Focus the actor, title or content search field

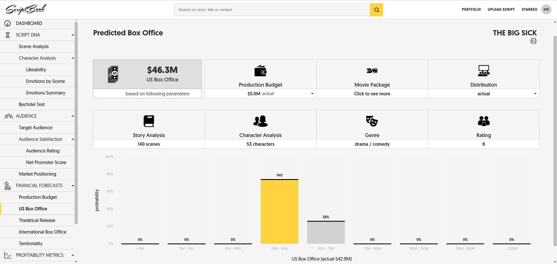pos(272,10)
